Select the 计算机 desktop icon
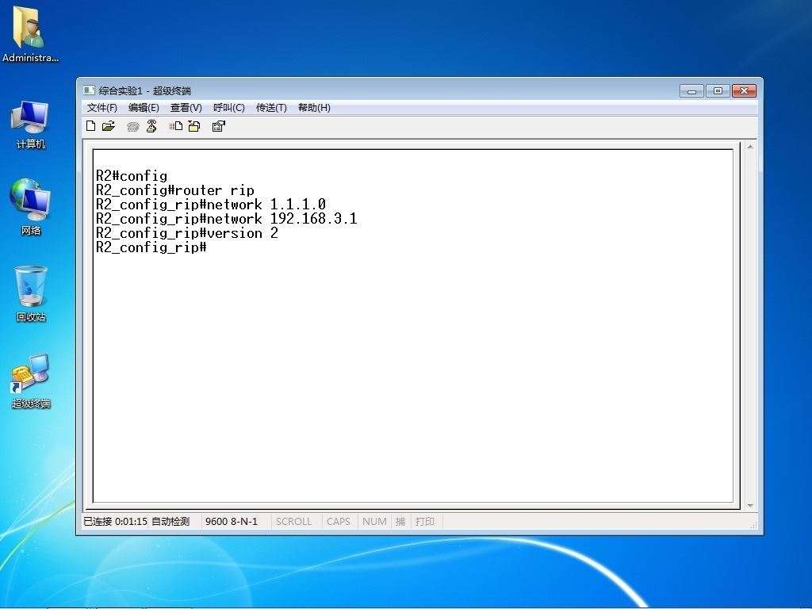The width and height of the screenshot is (812, 609). (x=31, y=124)
